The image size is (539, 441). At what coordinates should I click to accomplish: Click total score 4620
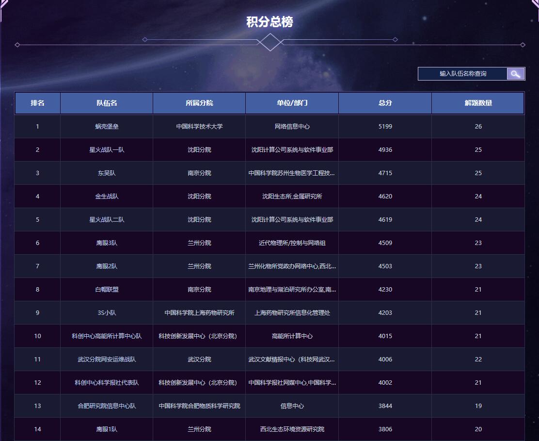(x=385, y=196)
